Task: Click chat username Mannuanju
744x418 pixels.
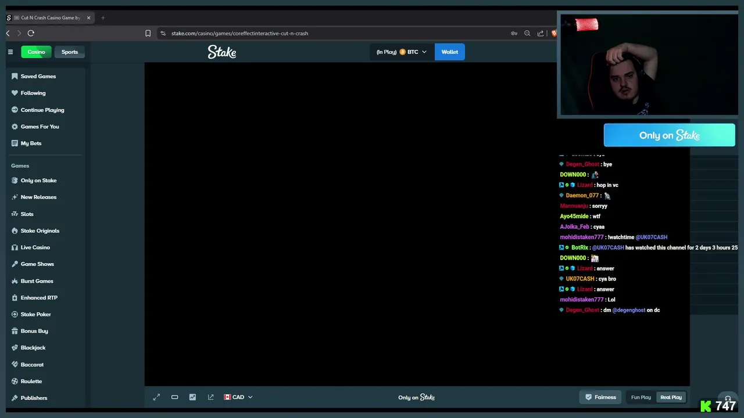Action: click(x=574, y=206)
